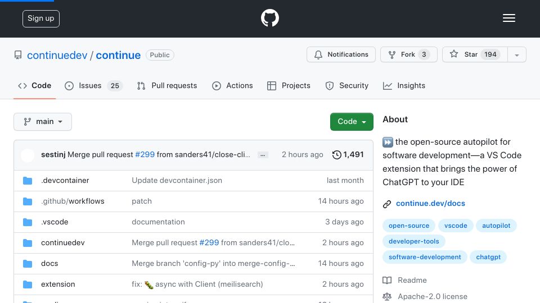Switch to the Projects tab
This screenshot has width=540, height=303.
pos(289,85)
